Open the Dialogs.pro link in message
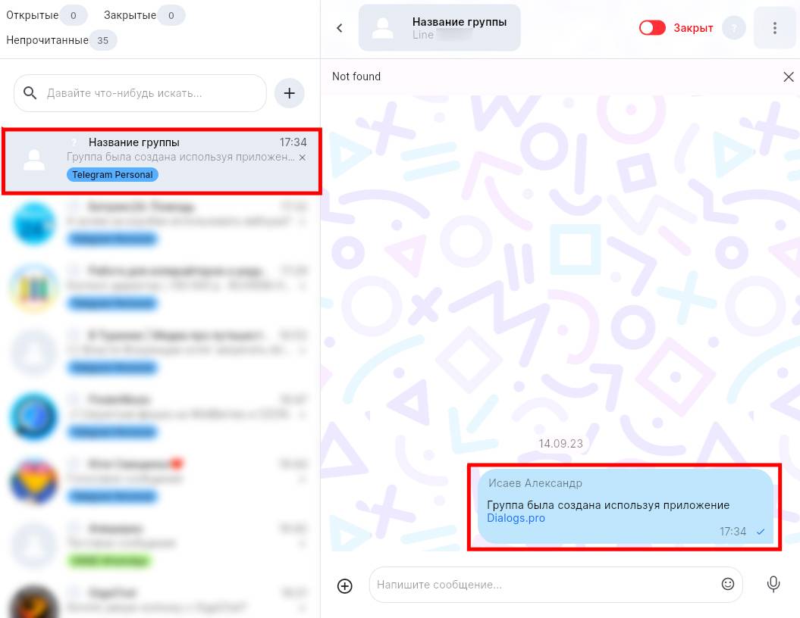800x618 pixels. point(516,518)
